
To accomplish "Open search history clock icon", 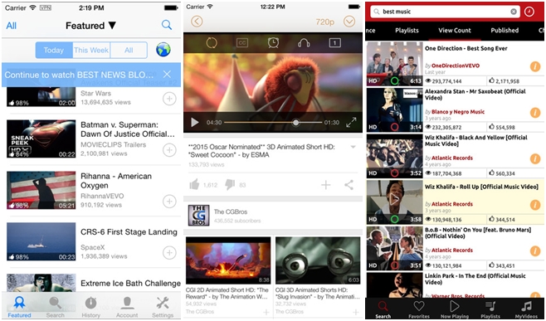I will (x=529, y=12).
